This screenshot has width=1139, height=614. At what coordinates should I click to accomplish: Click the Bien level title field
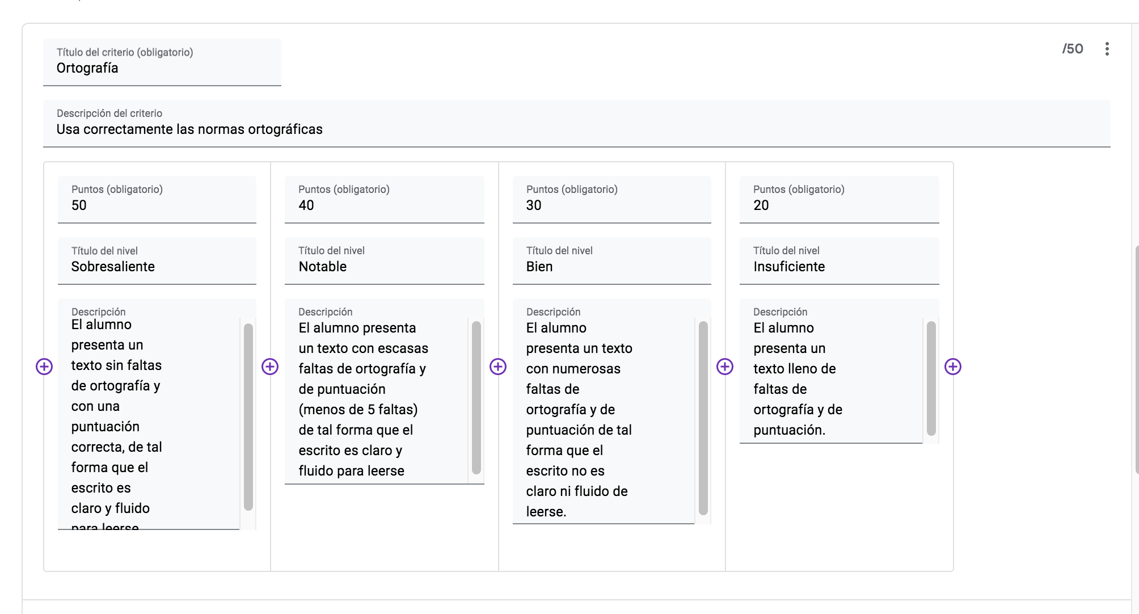(611, 267)
